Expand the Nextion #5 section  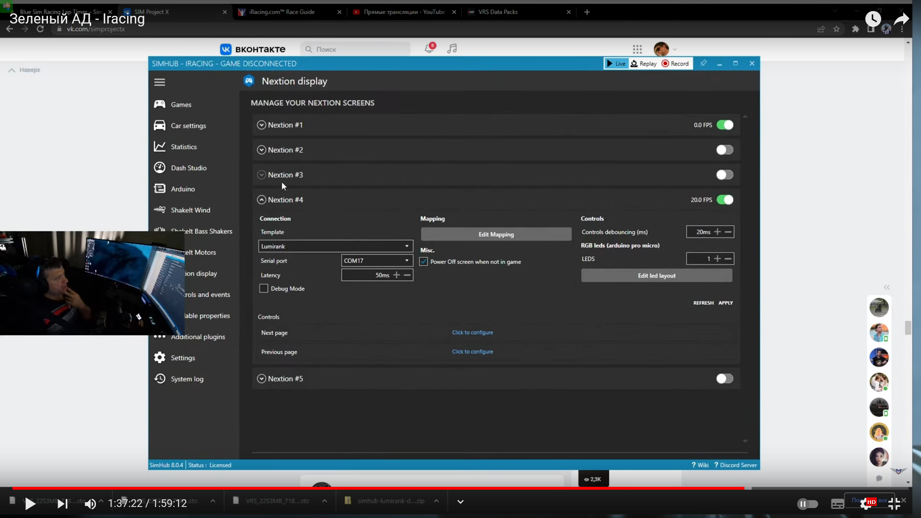click(261, 379)
